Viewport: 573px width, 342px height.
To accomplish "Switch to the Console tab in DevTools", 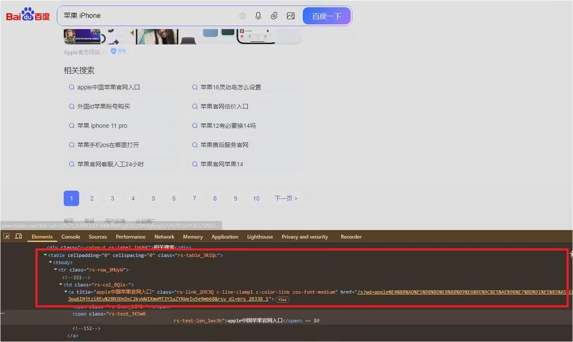I will (70, 236).
